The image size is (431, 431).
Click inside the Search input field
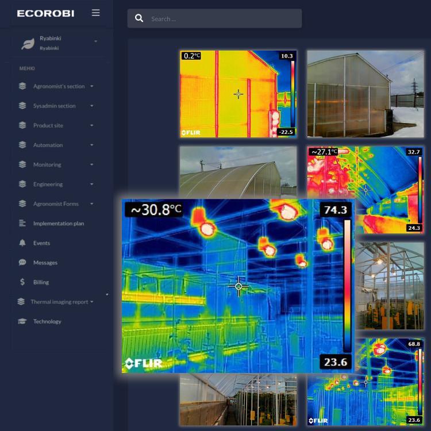coord(221,19)
